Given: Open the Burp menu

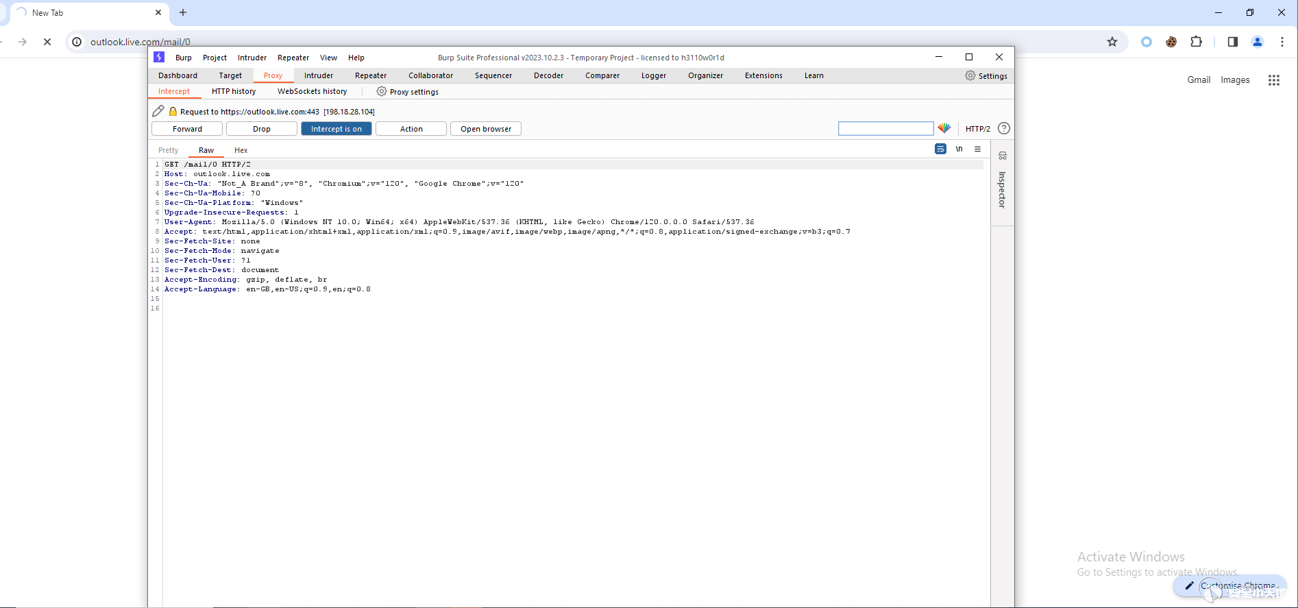Looking at the screenshot, I should click(184, 58).
